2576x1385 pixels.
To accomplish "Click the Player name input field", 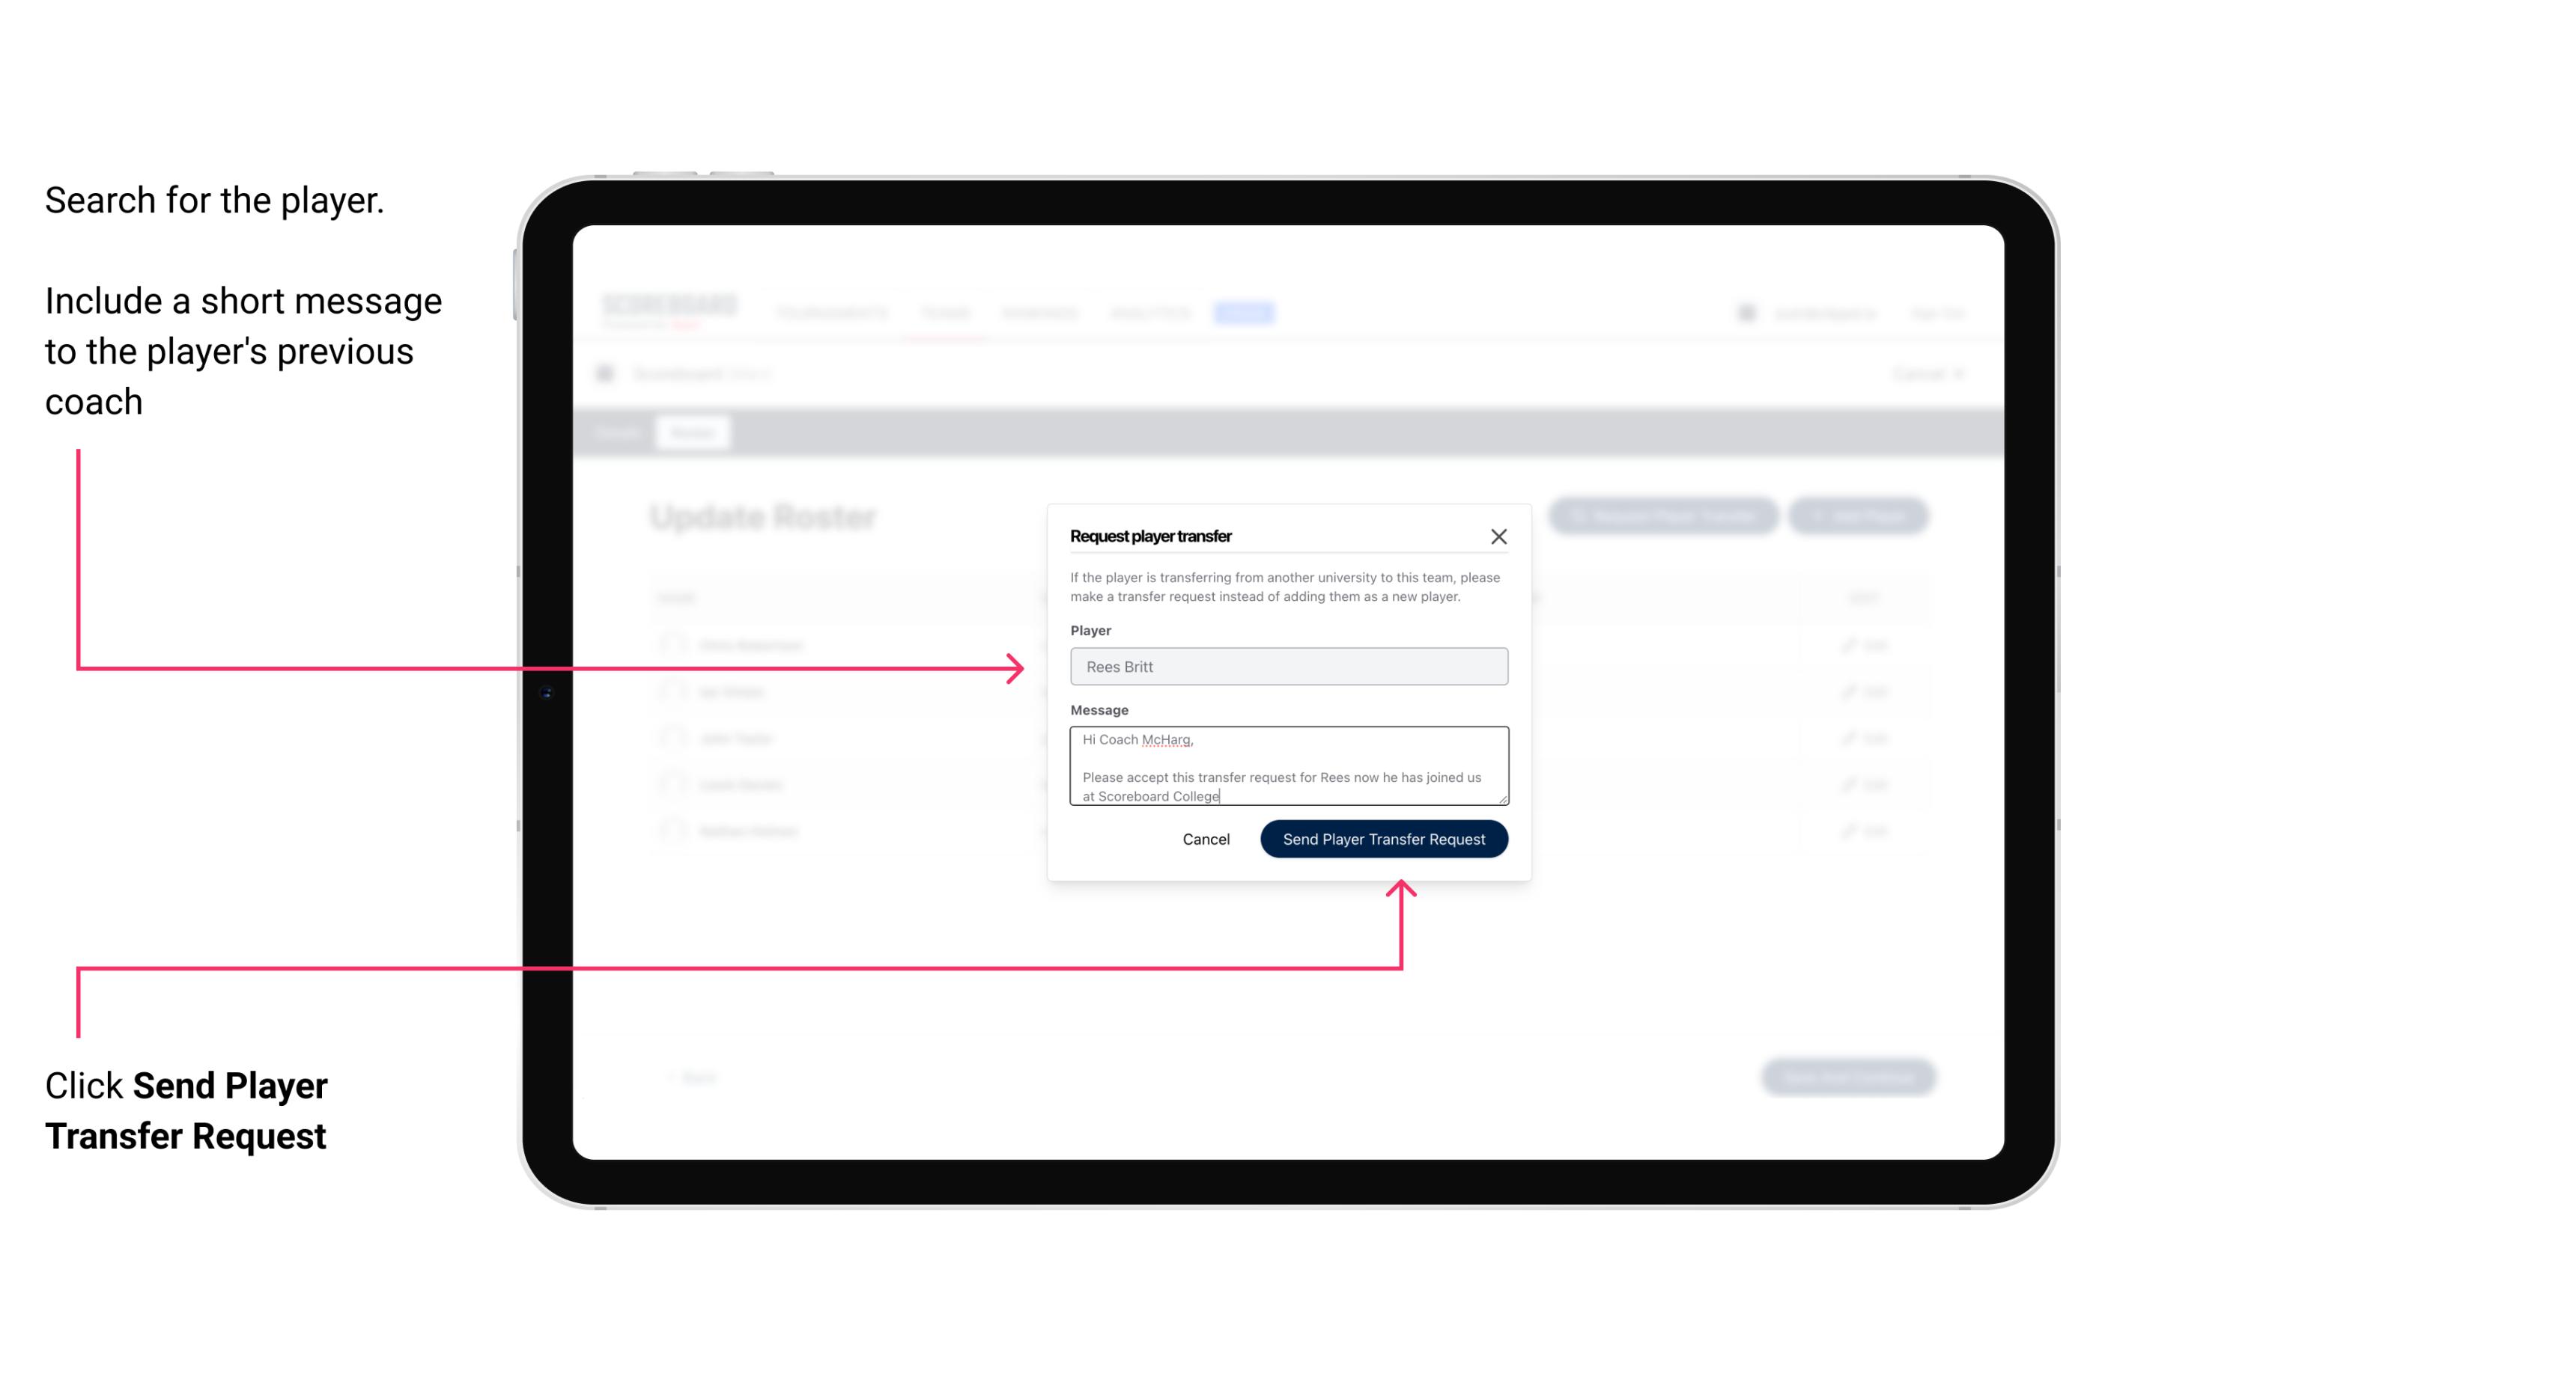I will click(1289, 667).
